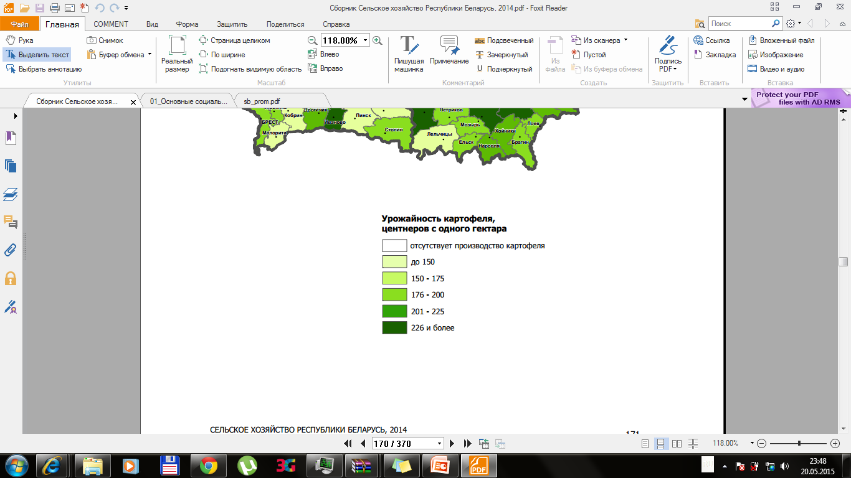Screen dimensions: 851x478
Task: Rotate view Вправо
Action: click(x=326, y=68)
